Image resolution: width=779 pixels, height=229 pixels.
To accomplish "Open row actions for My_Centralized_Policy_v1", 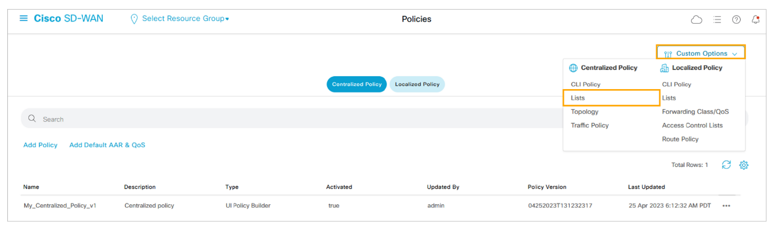I will click(726, 206).
